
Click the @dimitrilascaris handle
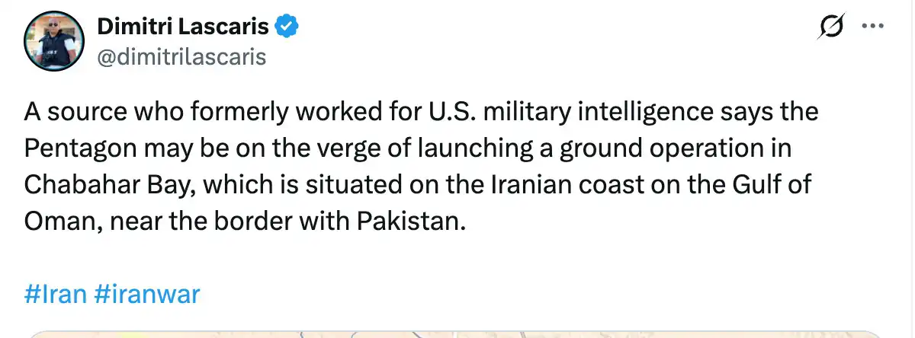pos(181,56)
